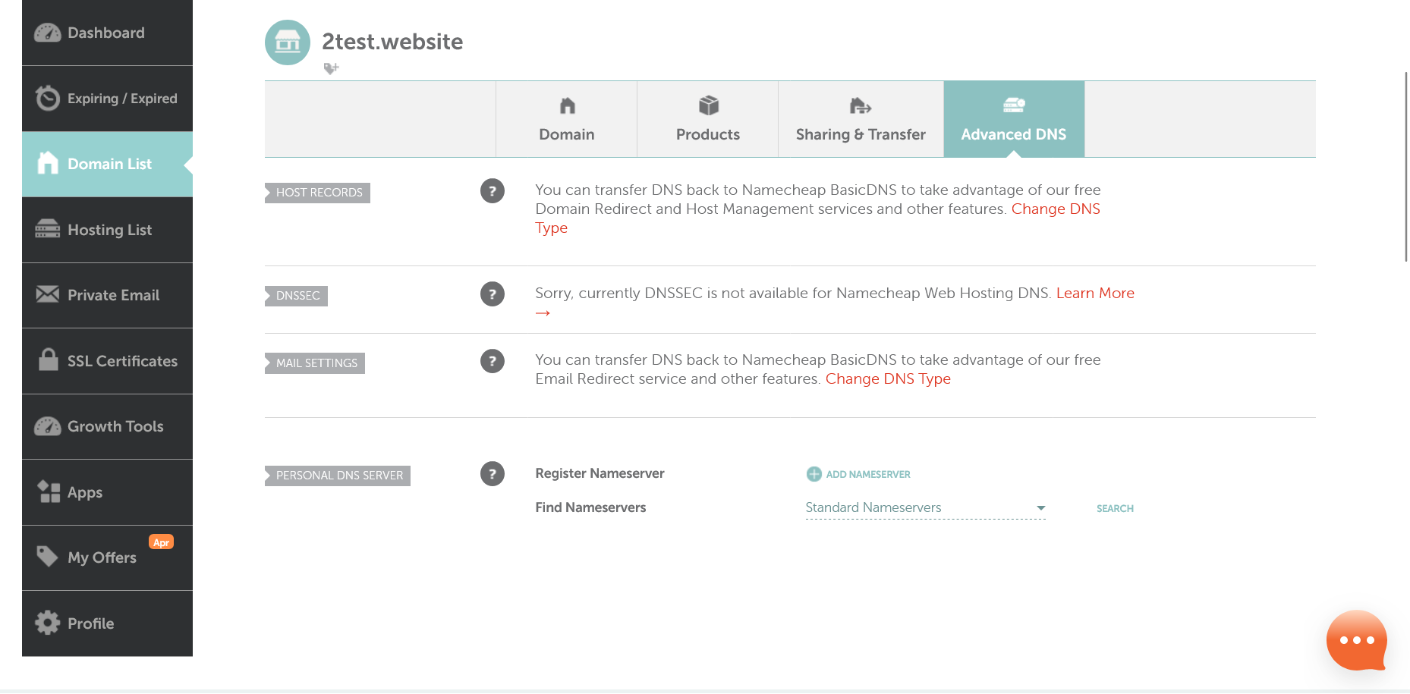Go to Private Email in sidebar
Screen dimensions: 1410x694
click(107, 295)
